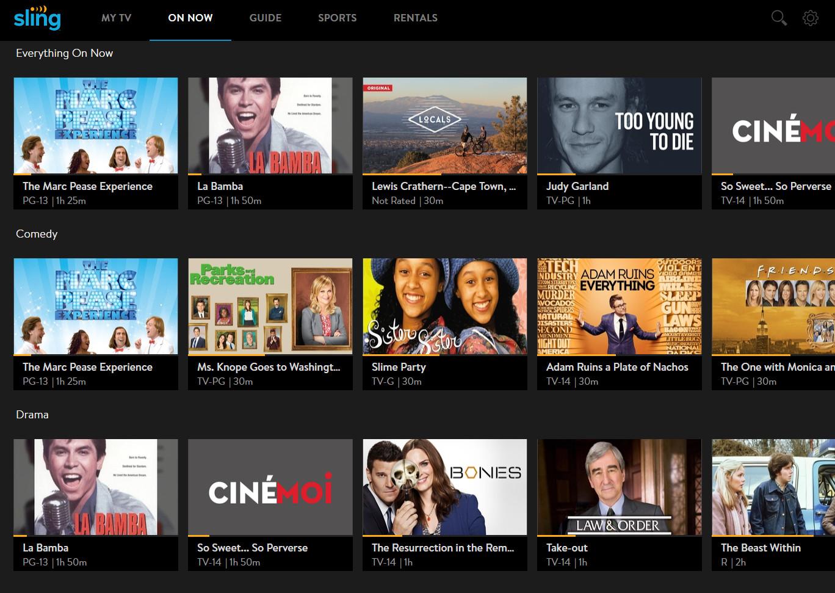Select Adam Ruins Everything thumbnail

620,307
